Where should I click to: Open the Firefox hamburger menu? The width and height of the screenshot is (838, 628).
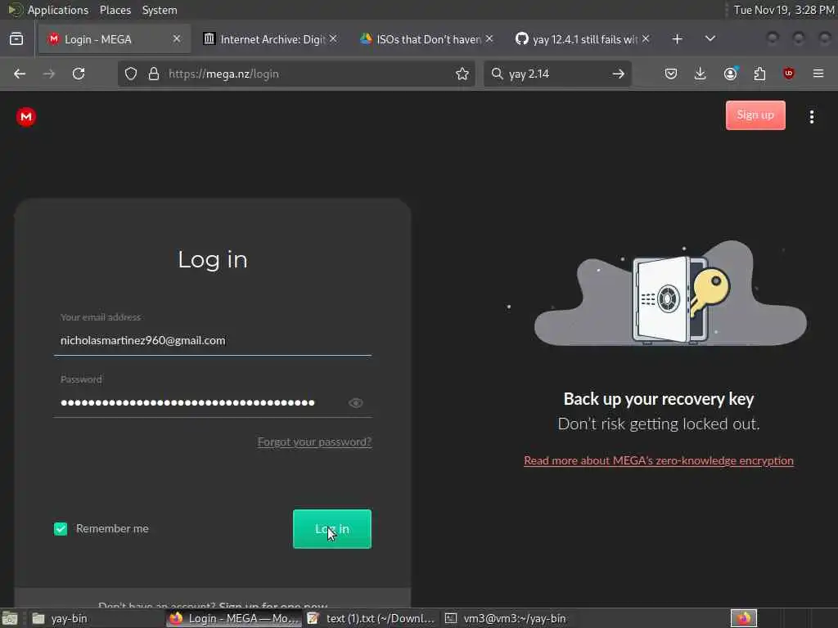pyautogui.click(x=818, y=74)
